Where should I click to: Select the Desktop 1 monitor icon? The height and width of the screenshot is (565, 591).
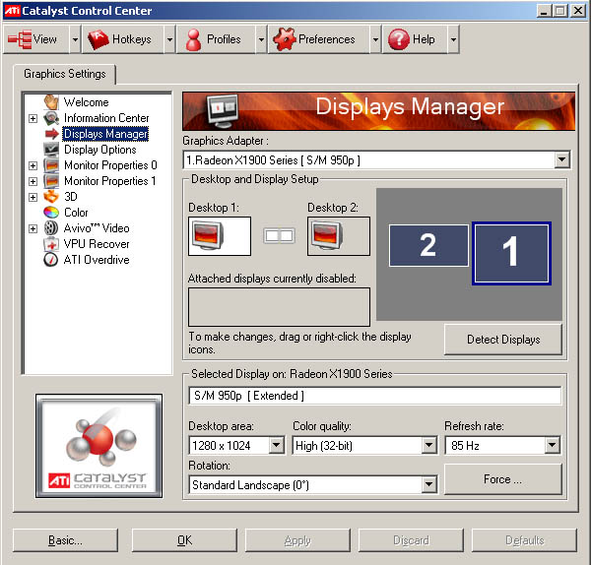tap(208, 235)
